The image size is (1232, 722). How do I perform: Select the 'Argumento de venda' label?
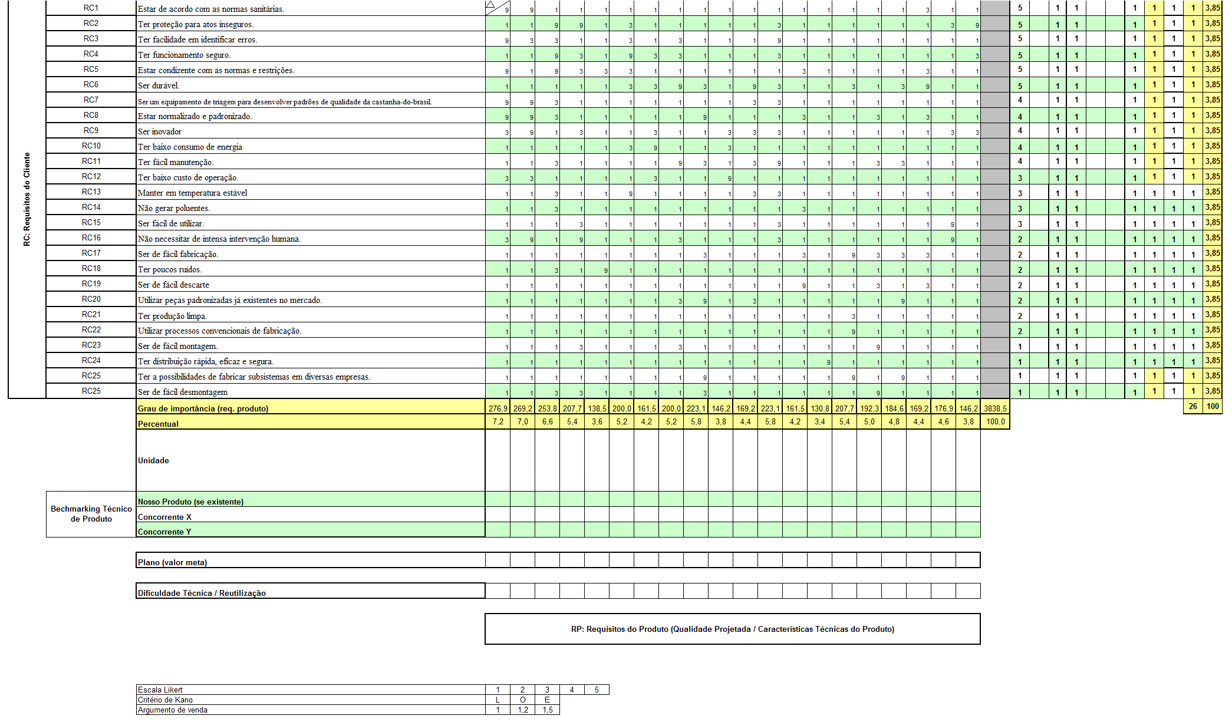pos(311,710)
